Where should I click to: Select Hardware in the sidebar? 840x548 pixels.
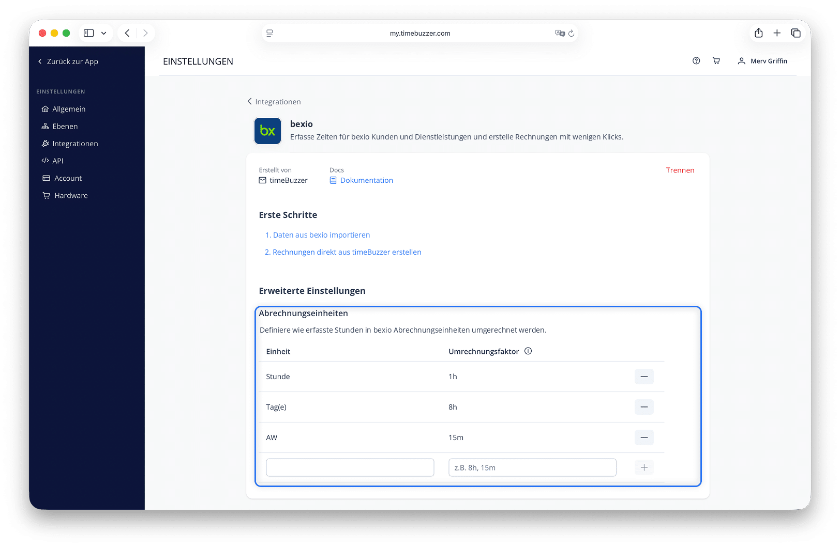65,196
